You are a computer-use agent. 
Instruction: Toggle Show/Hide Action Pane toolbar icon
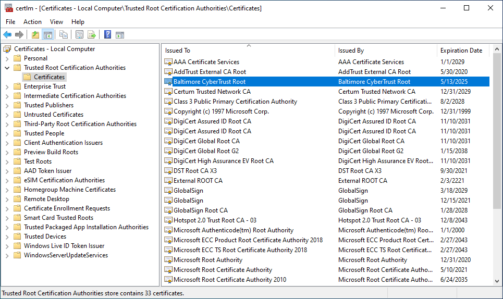[x=120, y=34]
